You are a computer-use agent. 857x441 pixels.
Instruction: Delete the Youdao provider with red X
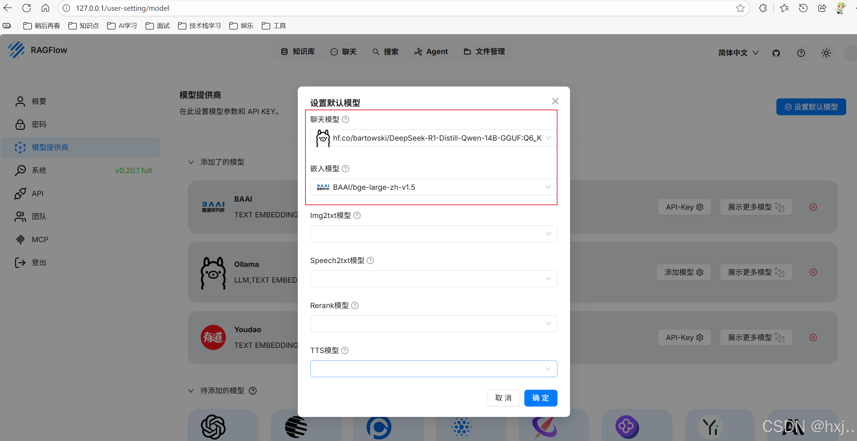click(813, 338)
